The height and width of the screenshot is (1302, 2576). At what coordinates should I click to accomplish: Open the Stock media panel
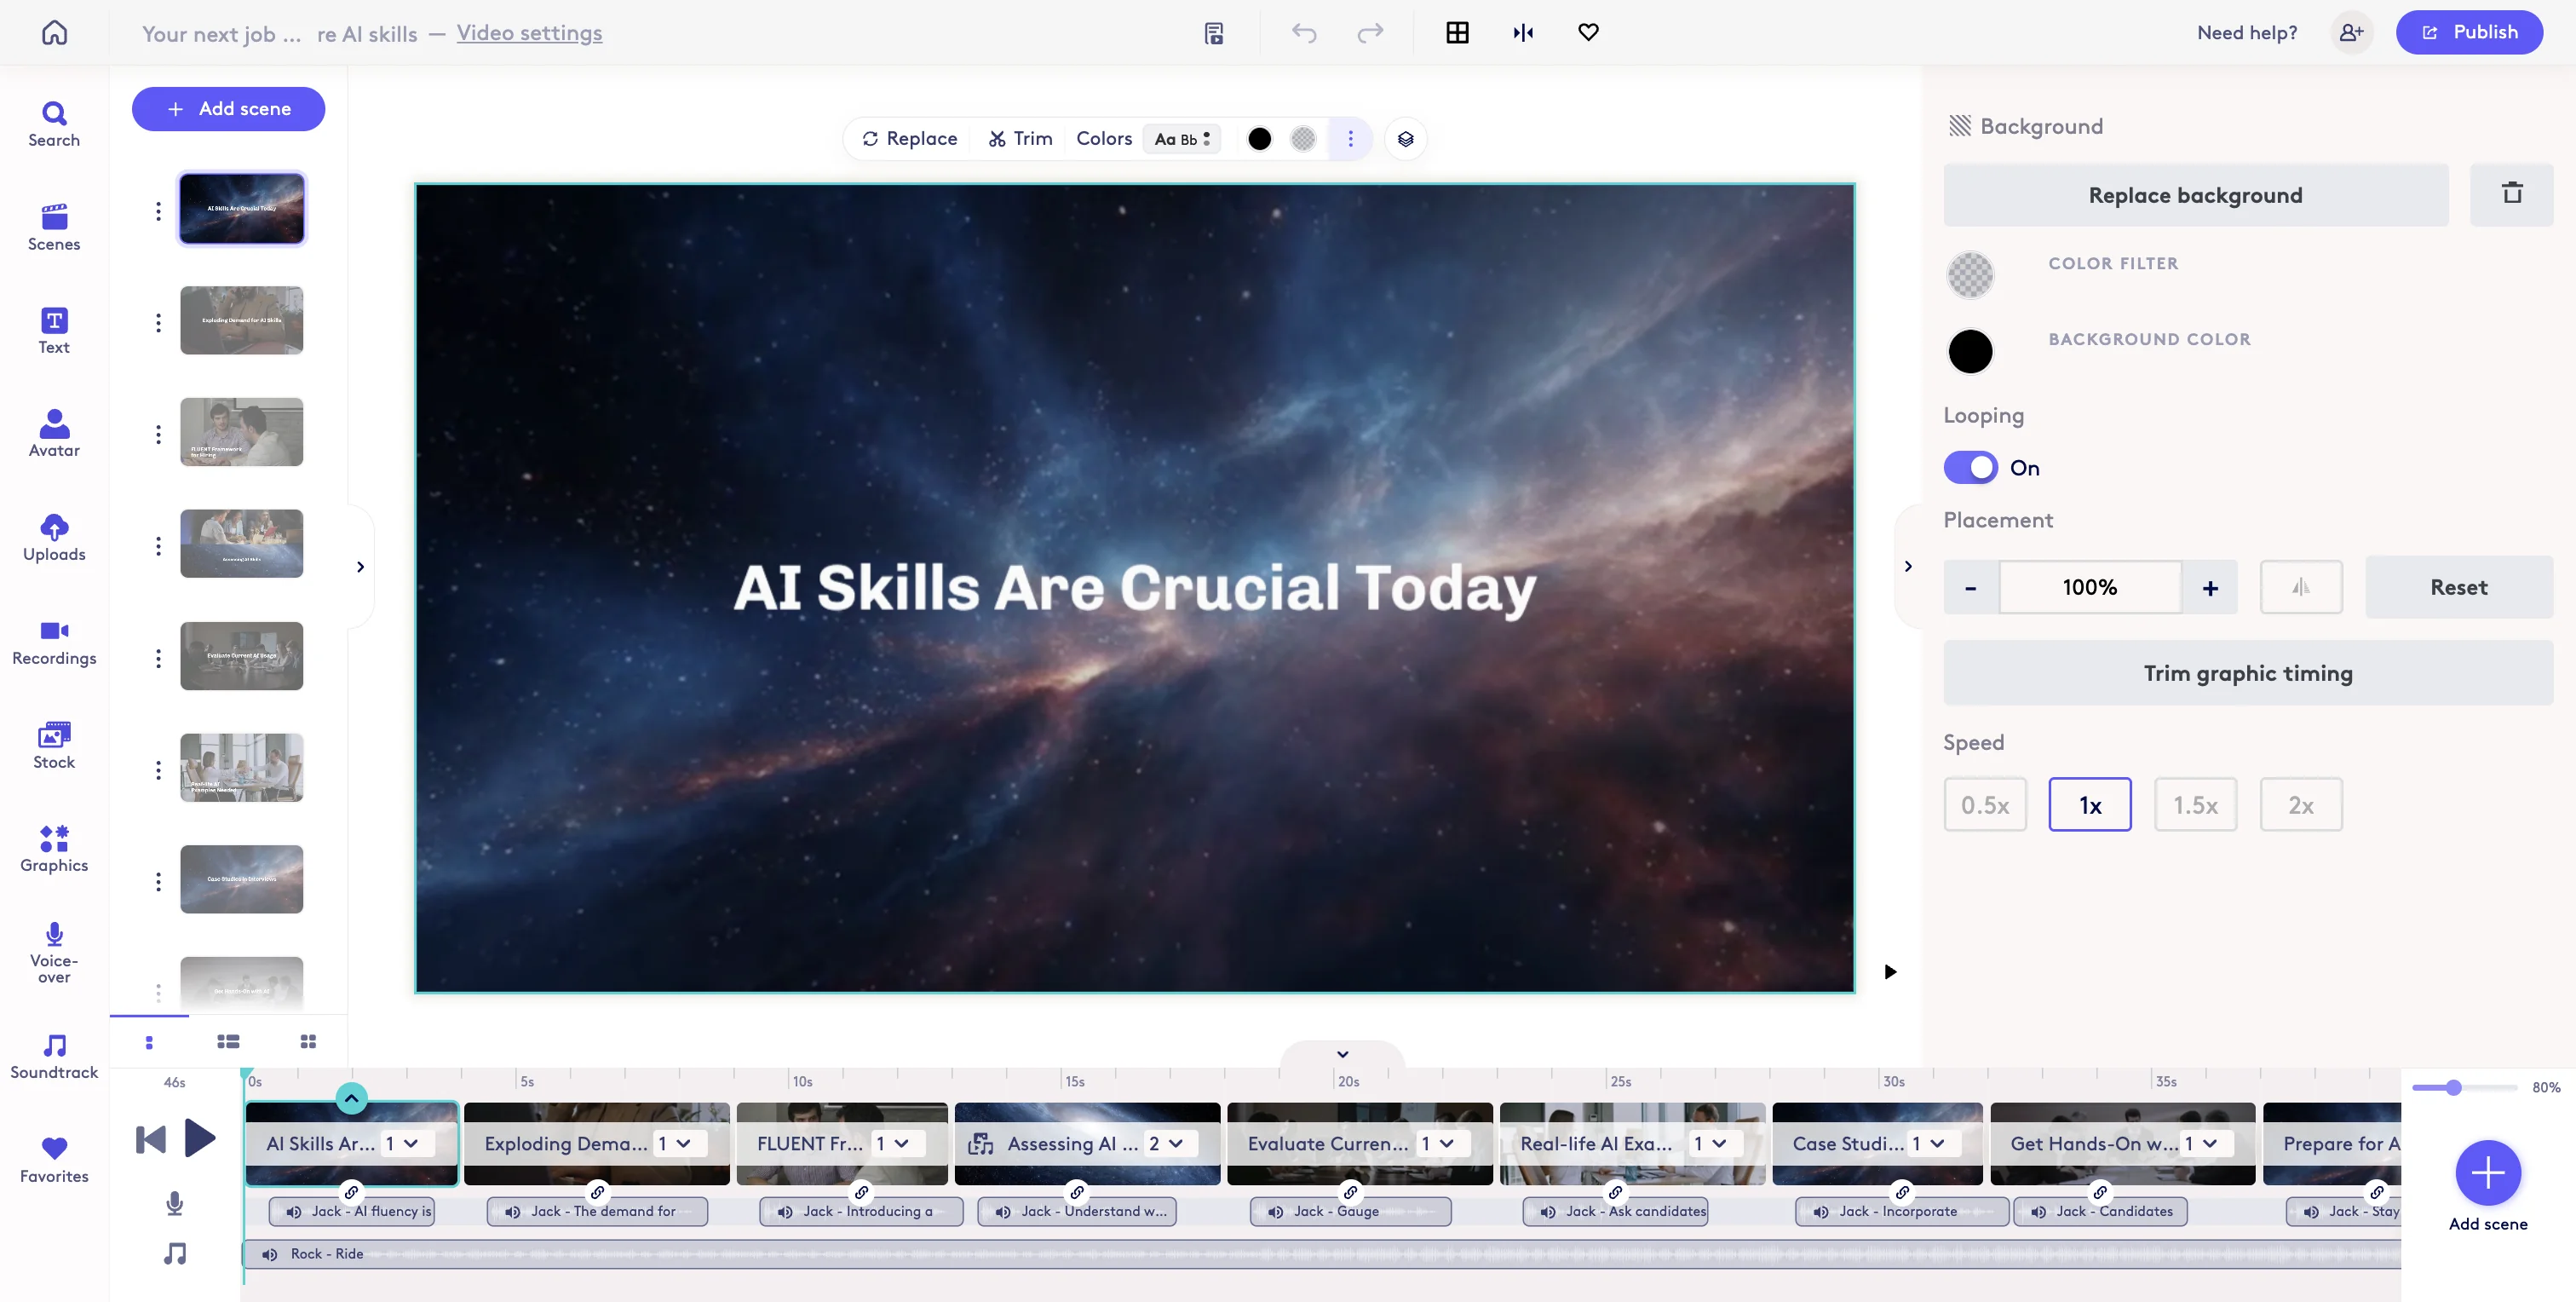[x=53, y=744]
